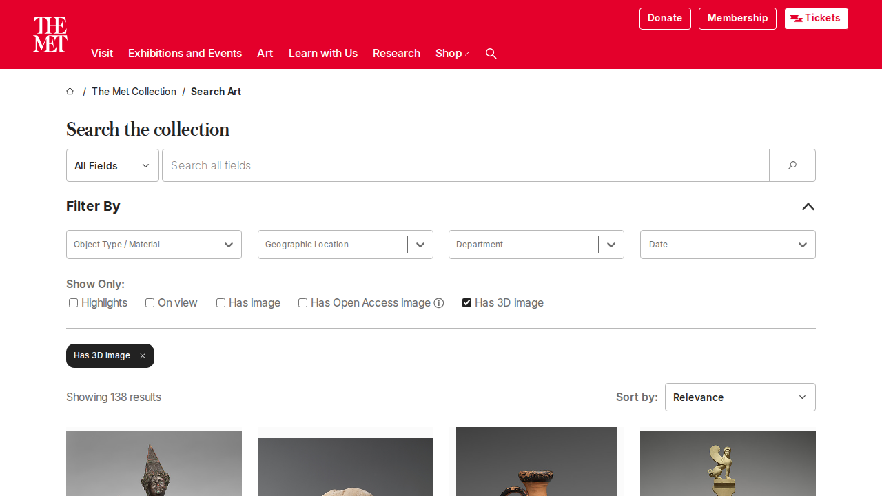
Task: Uncheck the Has 3D image checkbox
Action: pyautogui.click(x=466, y=302)
